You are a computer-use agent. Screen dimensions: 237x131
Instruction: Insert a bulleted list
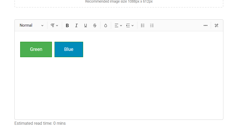click(x=143, y=25)
